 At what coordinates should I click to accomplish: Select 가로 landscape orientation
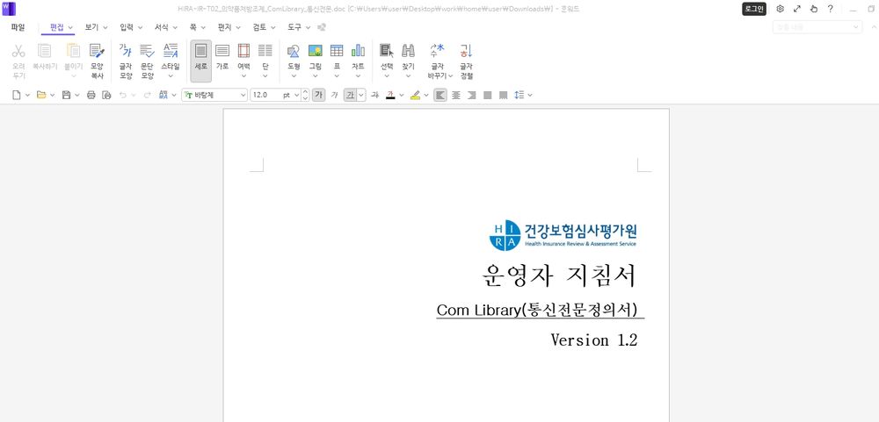(x=222, y=56)
